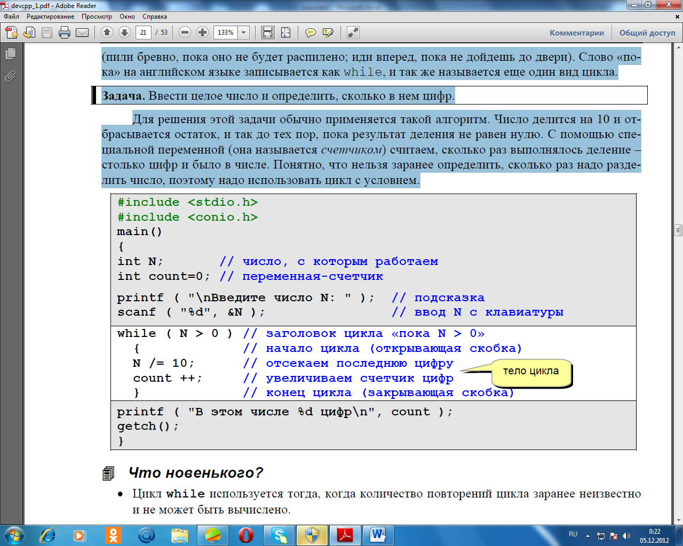
Task: Open the Общий доступ pane
Action: [647, 33]
